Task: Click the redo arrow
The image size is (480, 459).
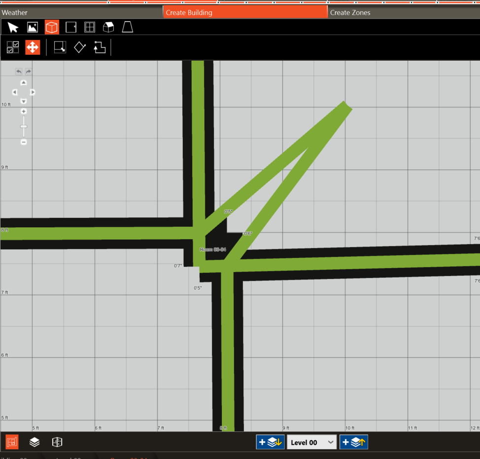Action: click(x=28, y=71)
